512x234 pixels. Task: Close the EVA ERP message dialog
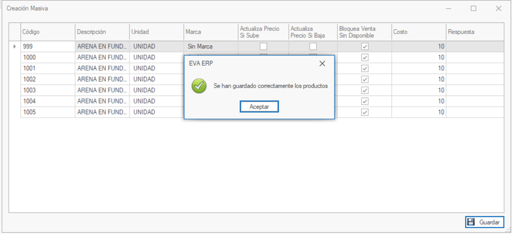point(322,63)
